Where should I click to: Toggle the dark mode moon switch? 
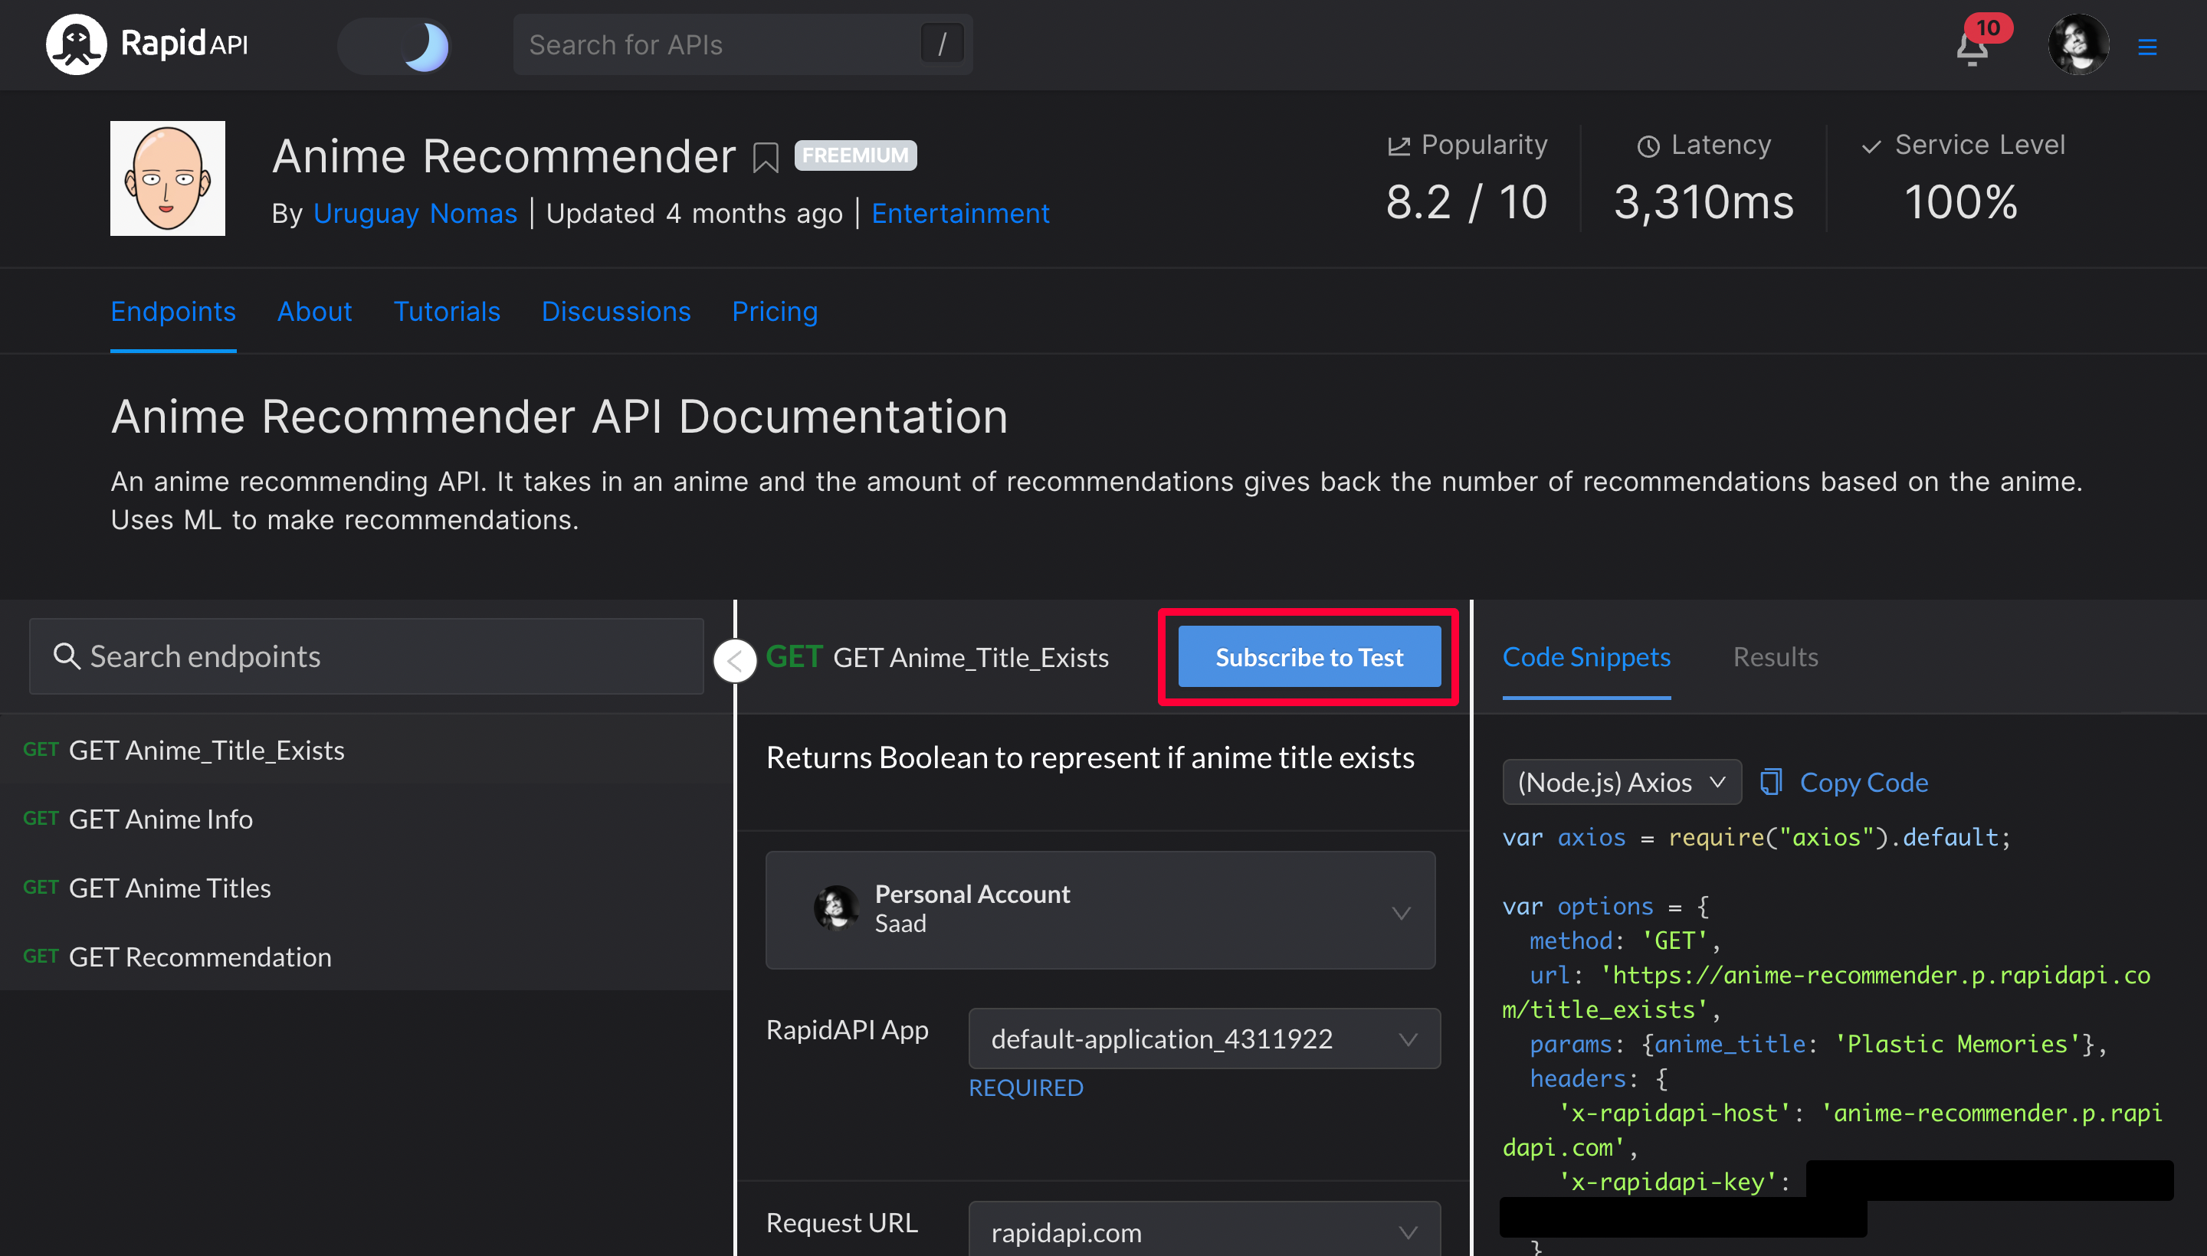pos(395,46)
